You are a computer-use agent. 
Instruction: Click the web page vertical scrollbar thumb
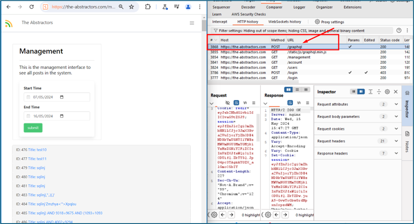pyautogui.click(x=204, y=25)
